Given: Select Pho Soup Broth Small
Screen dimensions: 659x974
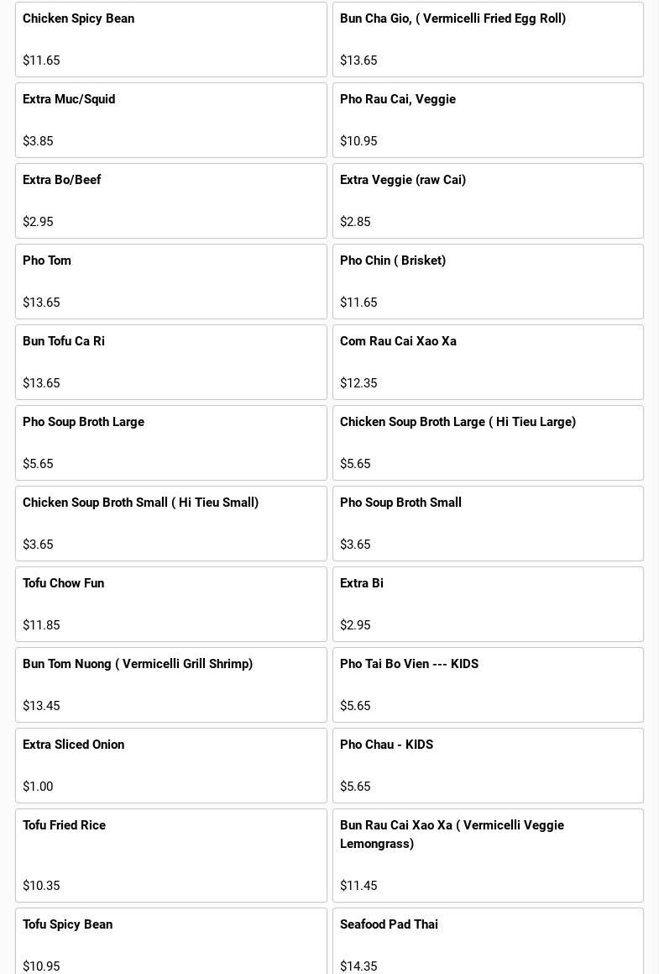Looking at the screenshot, I should point(488,524).
